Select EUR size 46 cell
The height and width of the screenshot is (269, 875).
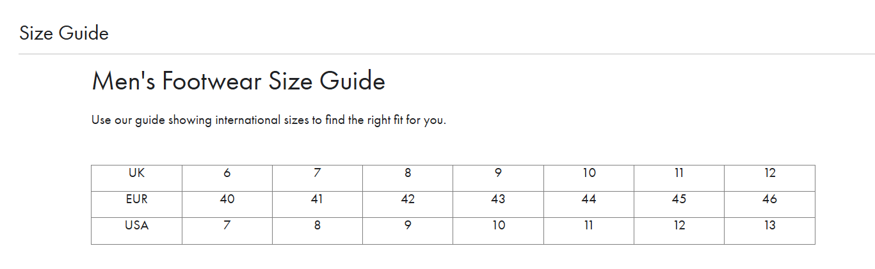click(x=769, y=204)
